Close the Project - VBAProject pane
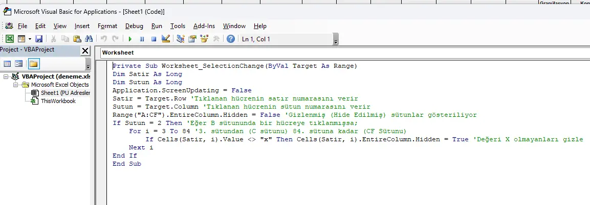Image resolution: width=590 pixels, height=205 pixels. [85, 50]
